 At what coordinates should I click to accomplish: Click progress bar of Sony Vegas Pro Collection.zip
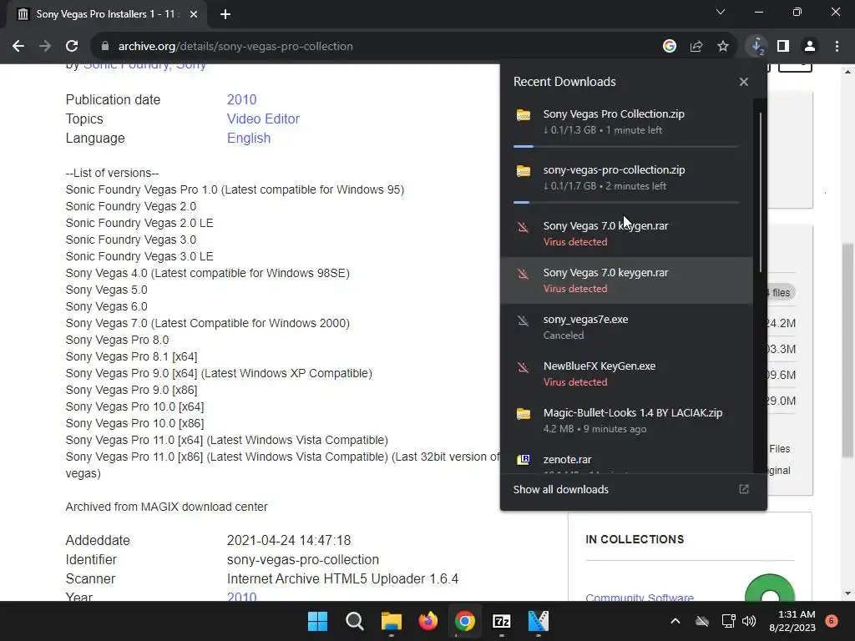[x=626, y=146]
